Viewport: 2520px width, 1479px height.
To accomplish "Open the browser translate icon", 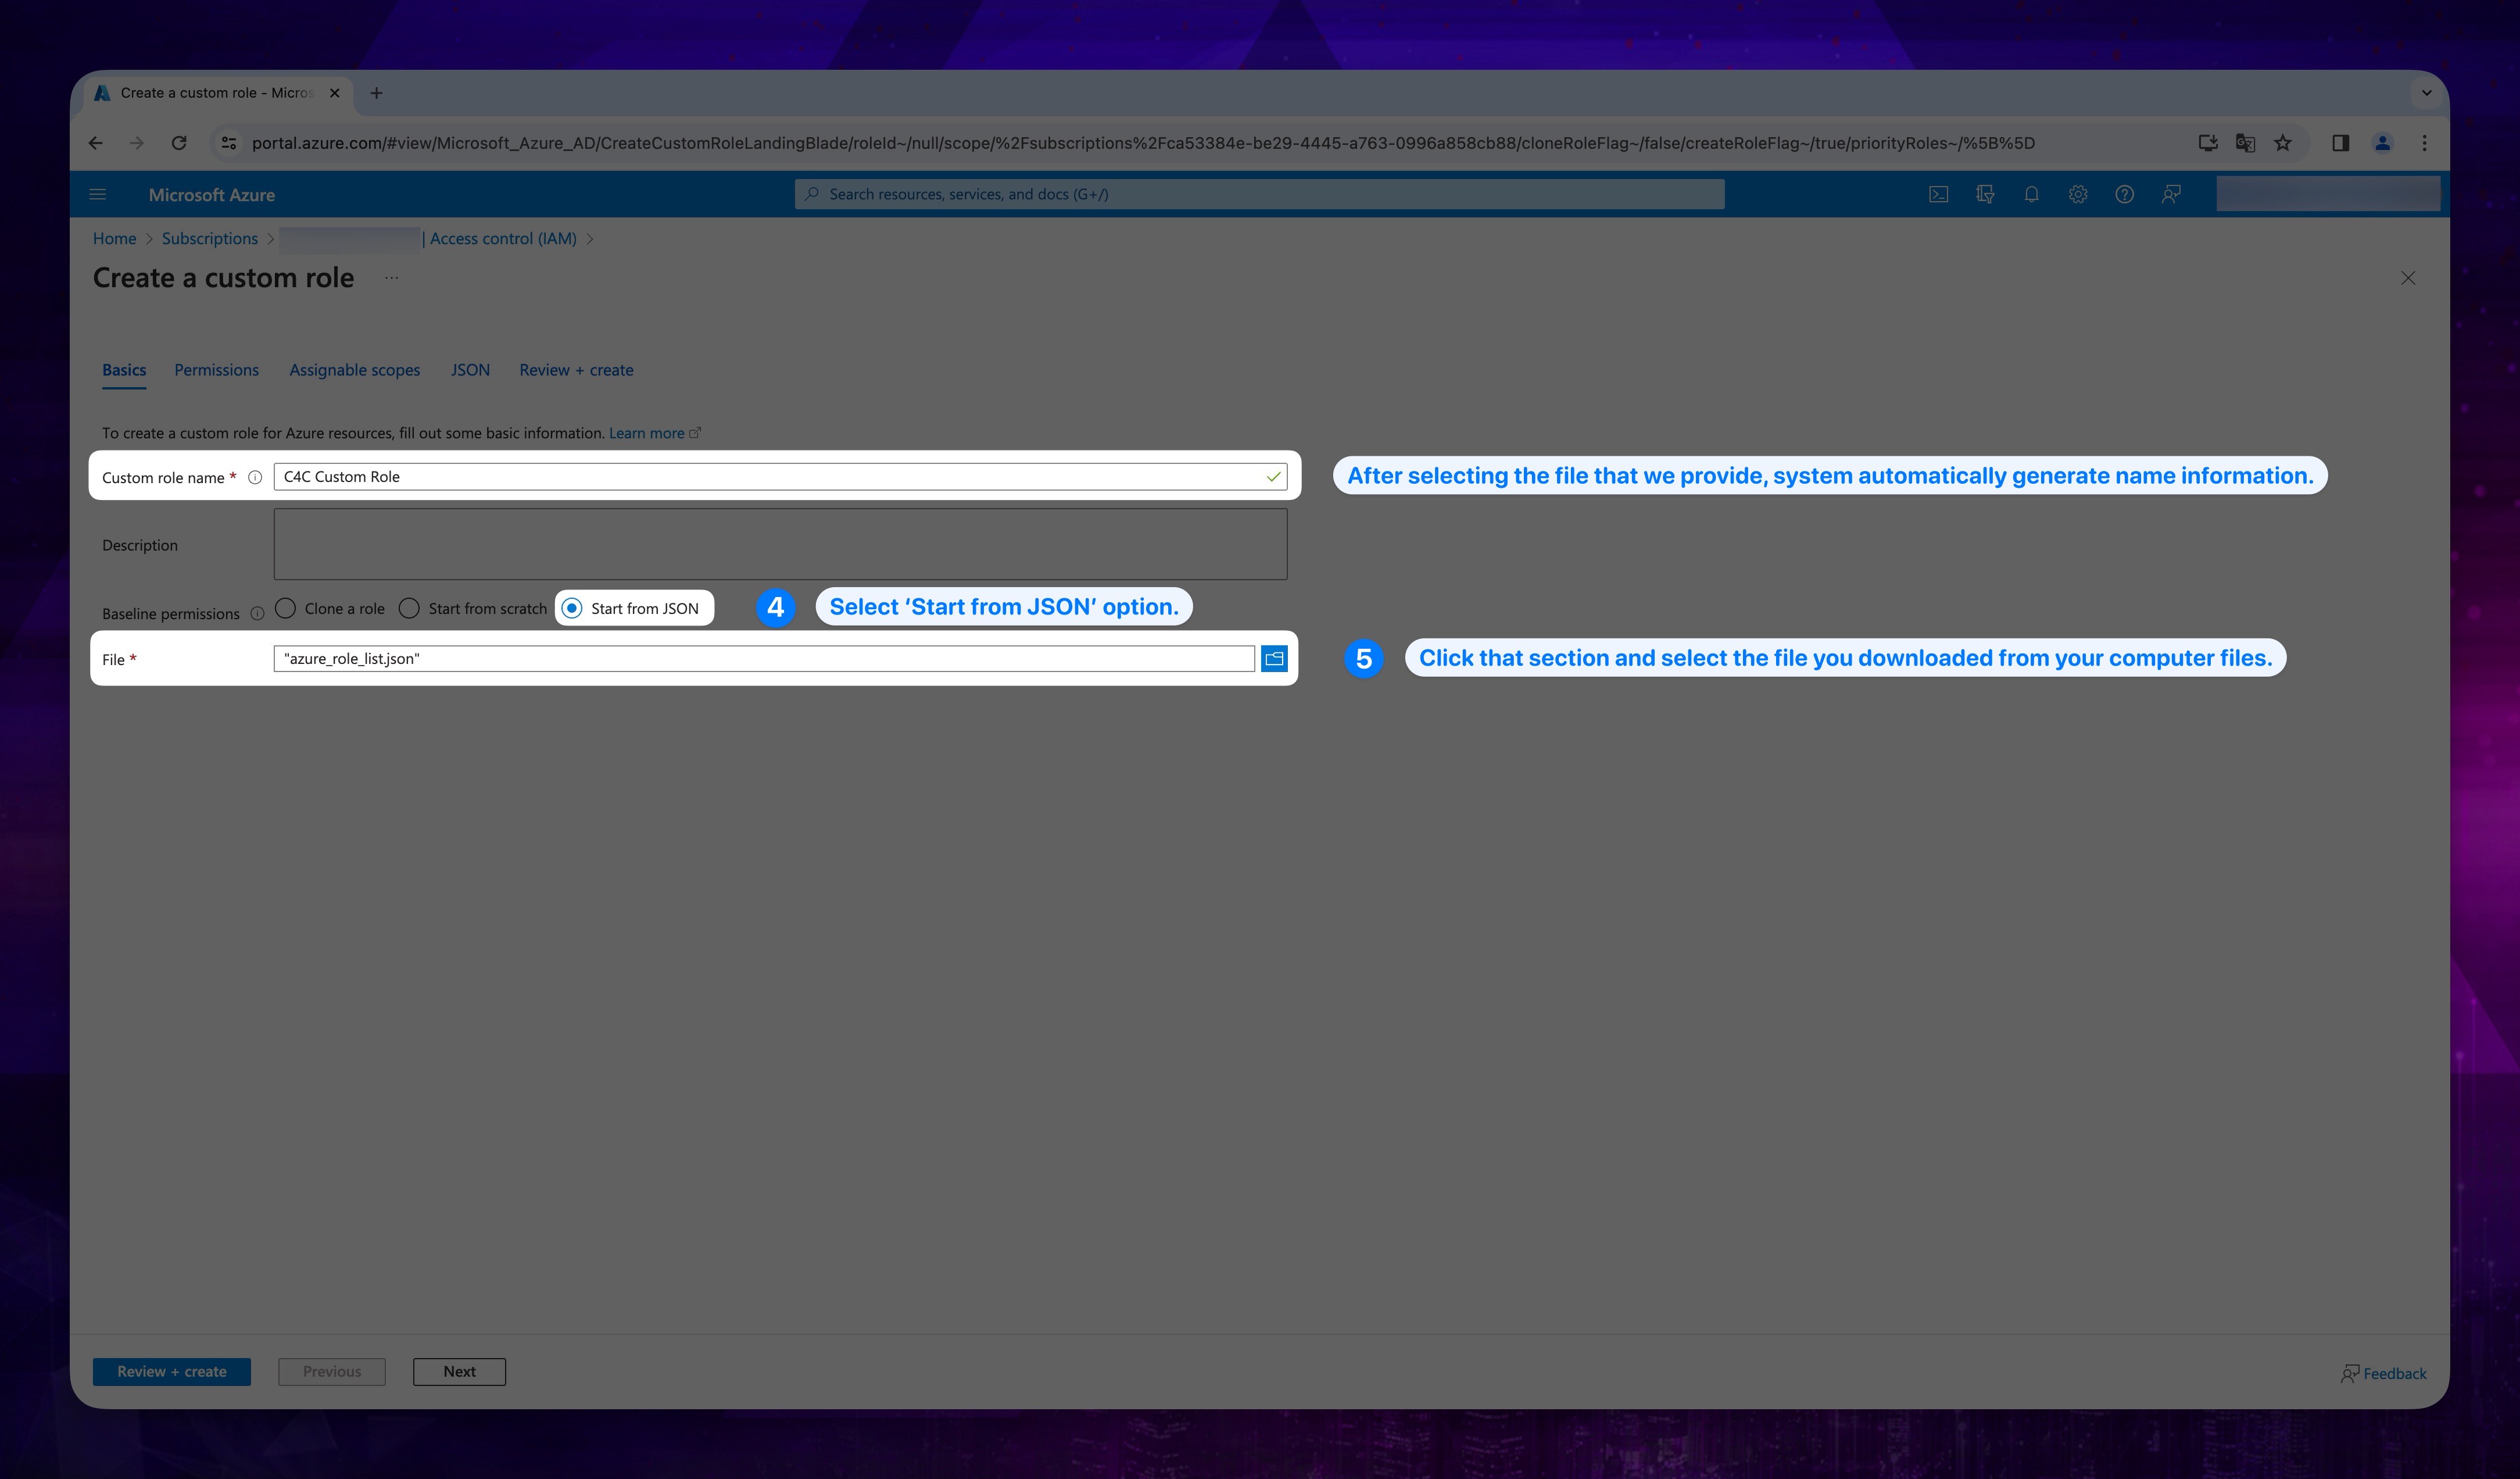I will coord(2245,143).
